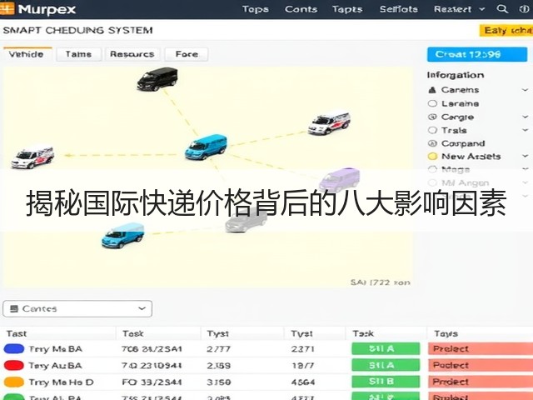The width and height of the screenshot is (533, 400).
Task: Switch to the Fore tab
Action: coord(187,54)
